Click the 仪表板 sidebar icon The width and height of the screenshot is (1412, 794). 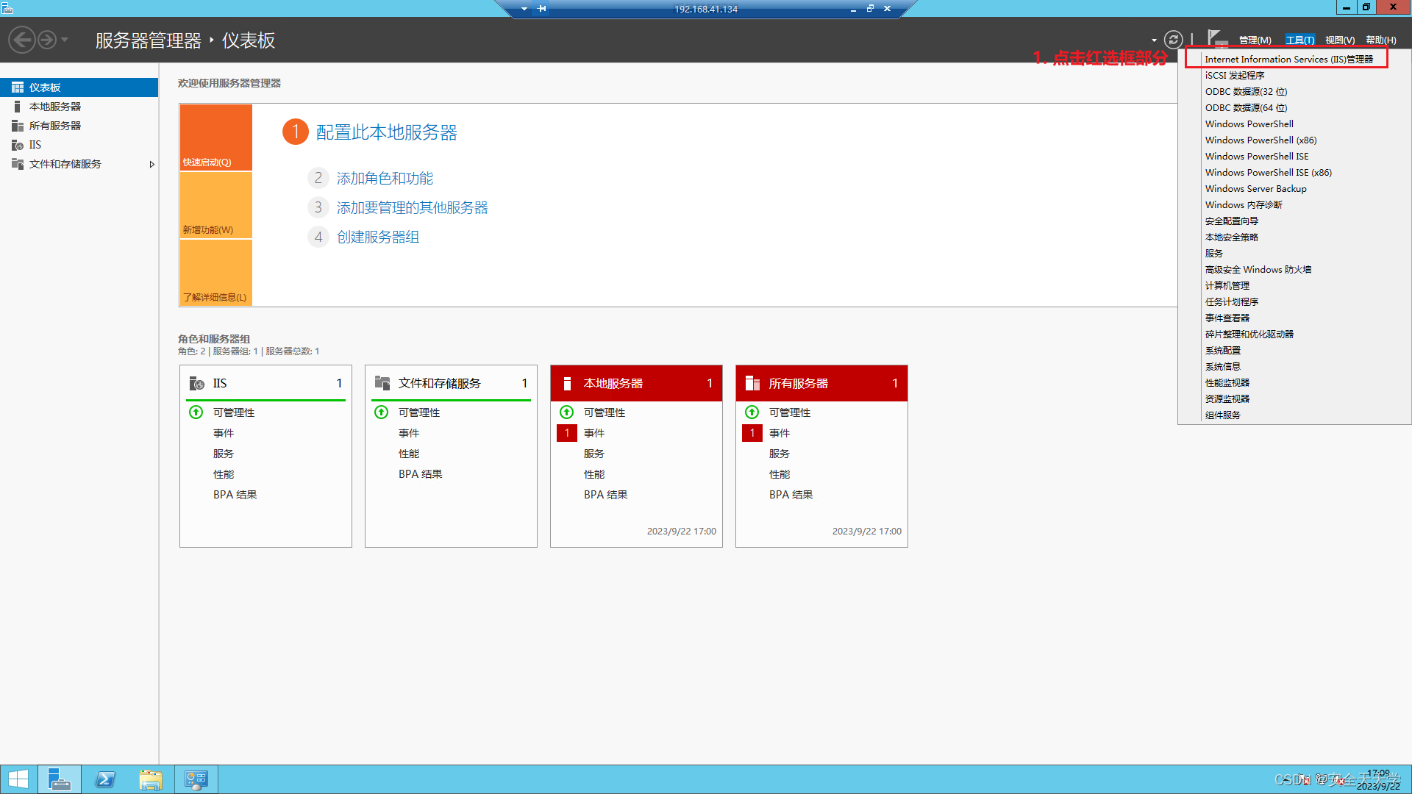tap(18, 87)
